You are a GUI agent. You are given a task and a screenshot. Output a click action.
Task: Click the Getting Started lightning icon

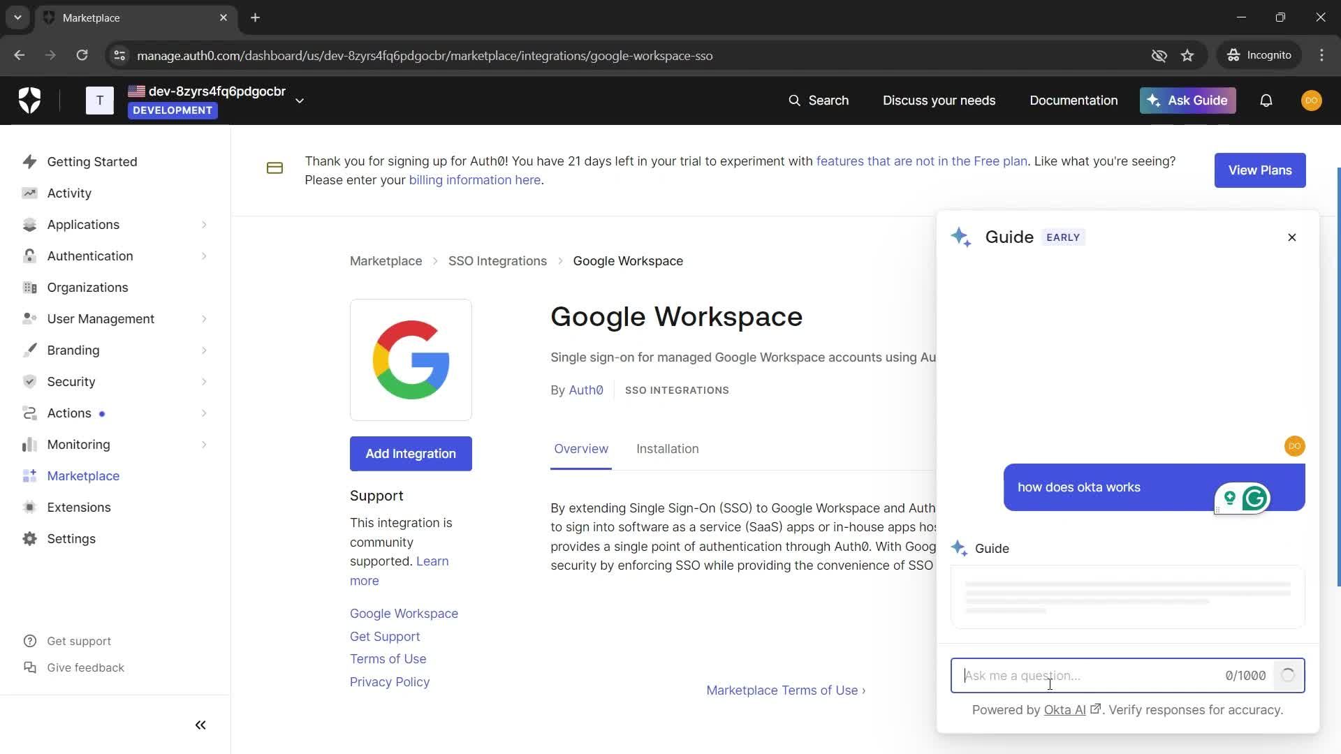click(x=29, y=162)
